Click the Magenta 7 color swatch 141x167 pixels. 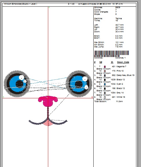tap(105, 67)
